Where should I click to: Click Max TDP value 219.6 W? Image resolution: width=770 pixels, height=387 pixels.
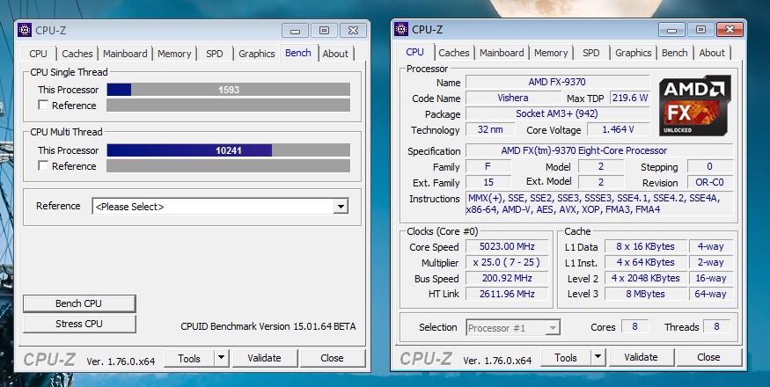pos(630,98)
